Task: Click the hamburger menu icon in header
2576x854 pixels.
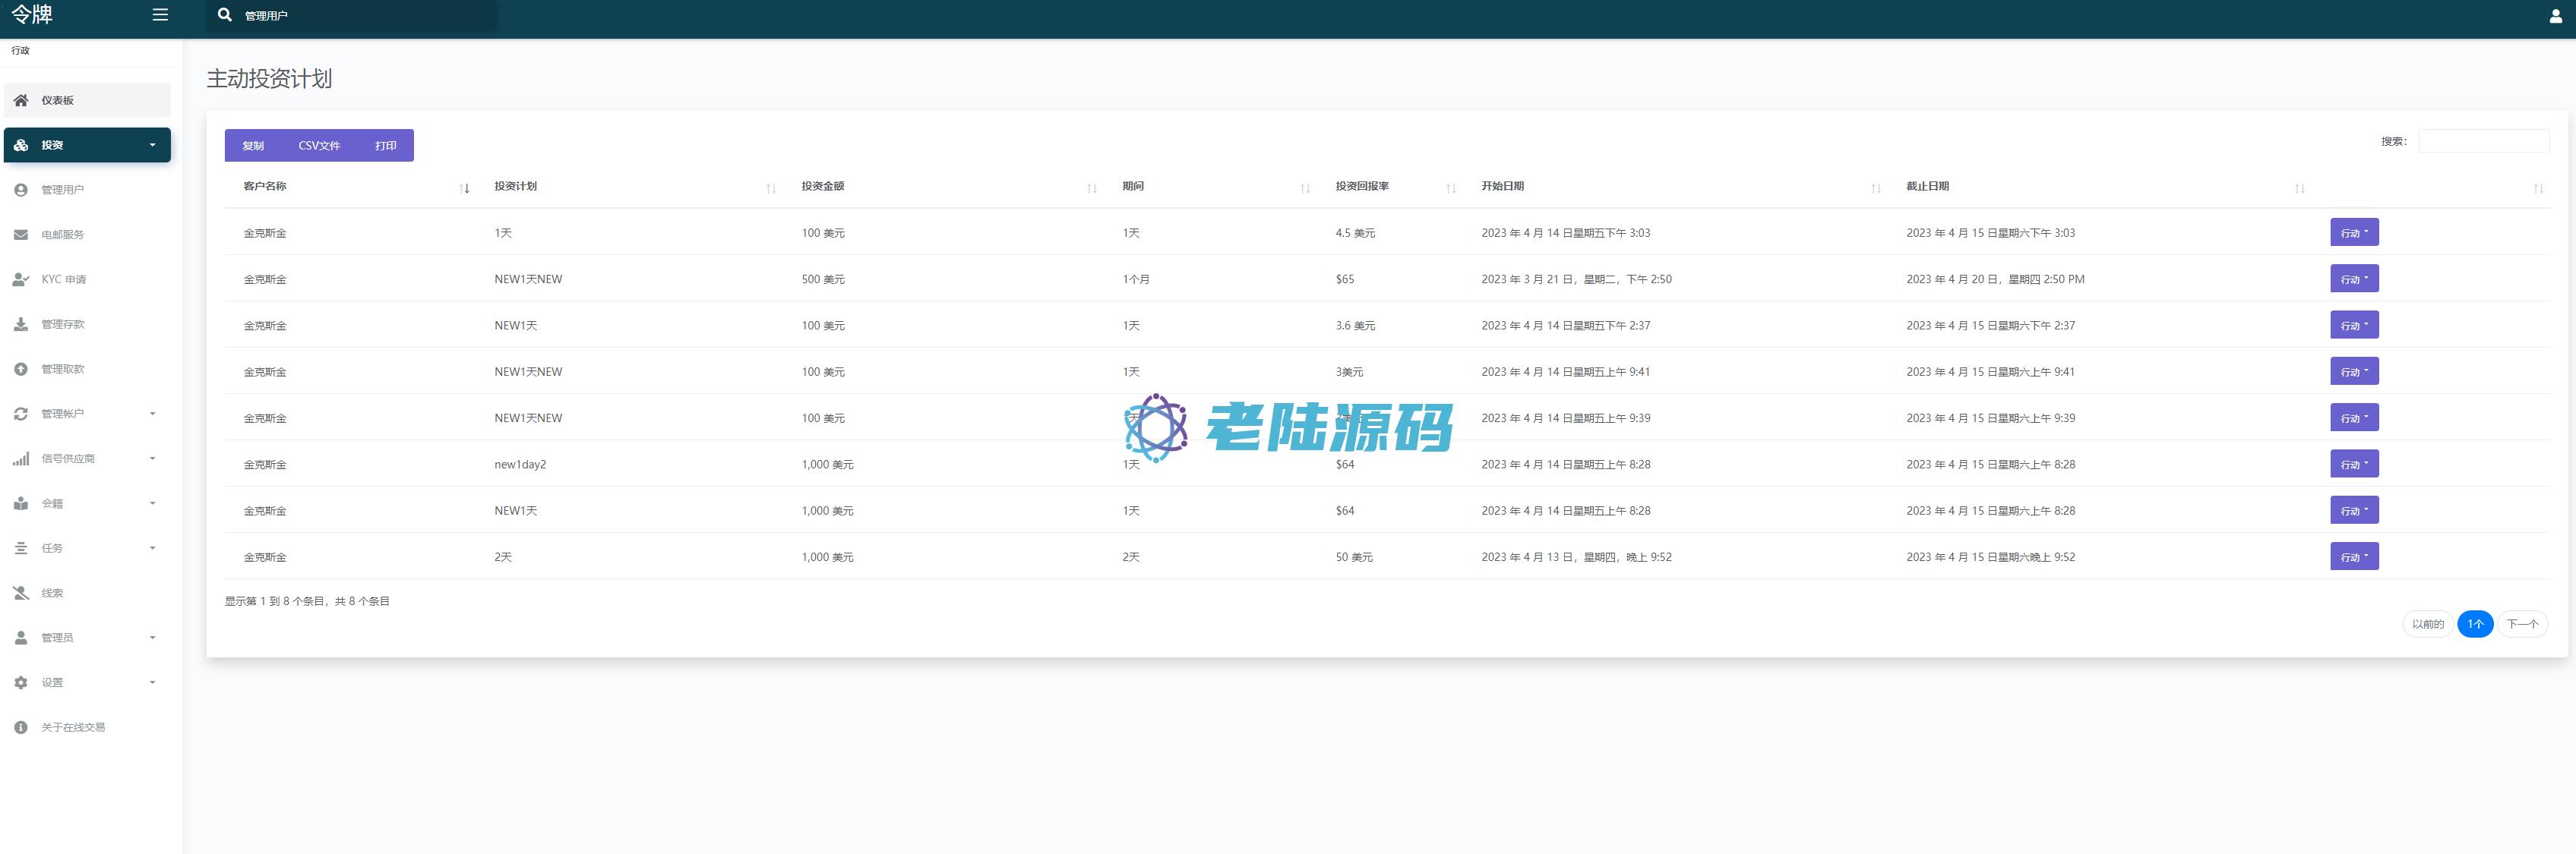Action: [x=160, y=15]
